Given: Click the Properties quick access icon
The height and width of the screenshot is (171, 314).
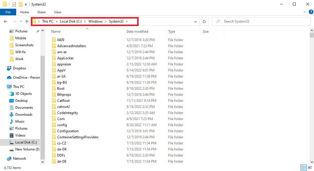Looking at the screenshot, I should tap(14, 4).
